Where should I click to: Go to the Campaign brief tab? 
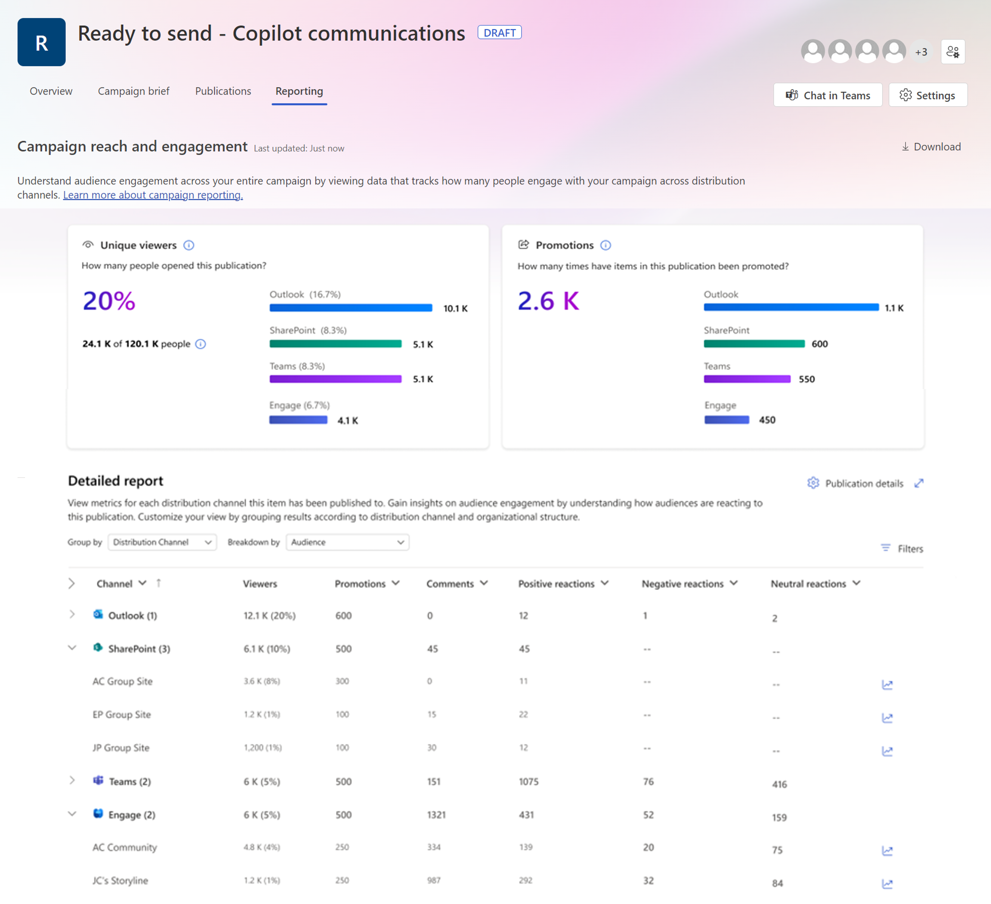(133, 91)
